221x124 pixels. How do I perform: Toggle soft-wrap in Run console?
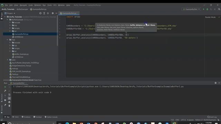9,95
